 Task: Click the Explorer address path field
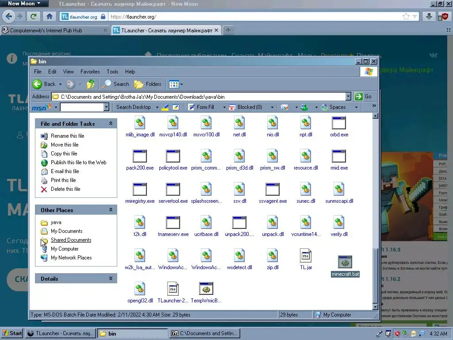(199, 97)
